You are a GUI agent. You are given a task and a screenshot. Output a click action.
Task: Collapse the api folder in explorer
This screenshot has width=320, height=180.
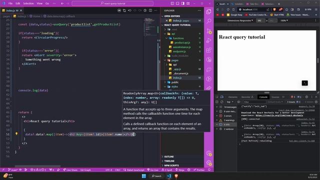[x=173, y=33]
